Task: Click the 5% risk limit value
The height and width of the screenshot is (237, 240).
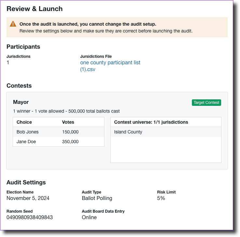Action: click(x=161, y=198)
